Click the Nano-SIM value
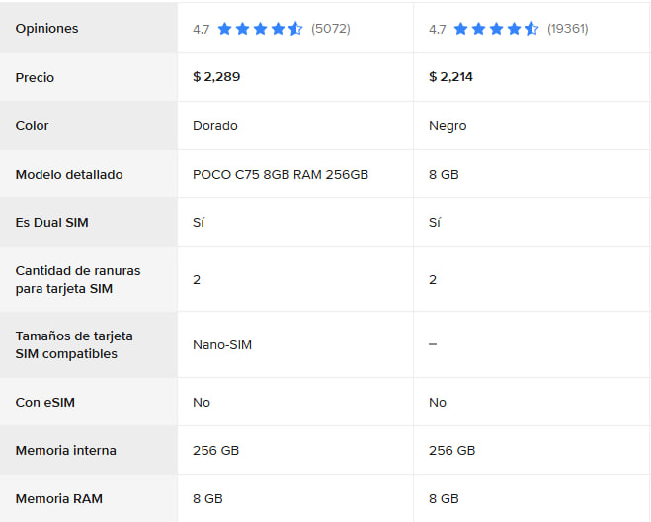Viewport: 651px width, 522px height. point(222,345)
